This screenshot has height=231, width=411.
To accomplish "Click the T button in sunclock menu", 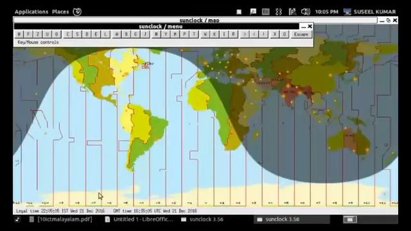I will pos(194,34).
